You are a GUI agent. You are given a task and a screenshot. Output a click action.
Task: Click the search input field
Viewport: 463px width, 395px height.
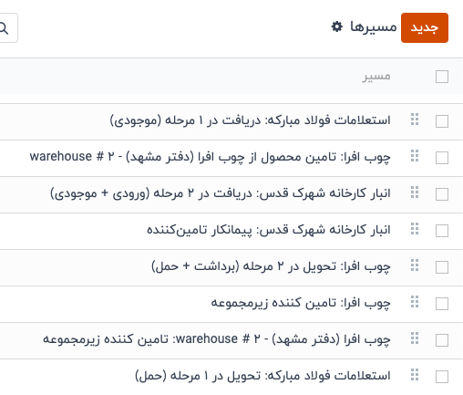point(8,28)
